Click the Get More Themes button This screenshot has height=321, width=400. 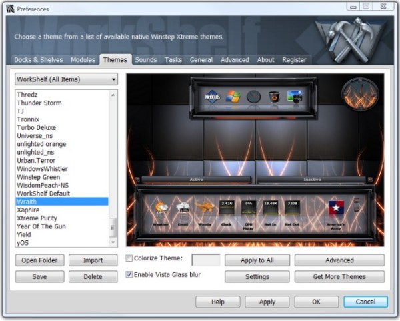339,276
